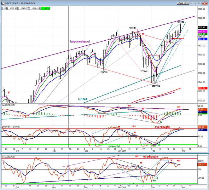Image resolution: width=209 pixels, height=190 pixels.
Task: Click the 'fm1343' trendline label
Action: [x=83, y=99]
